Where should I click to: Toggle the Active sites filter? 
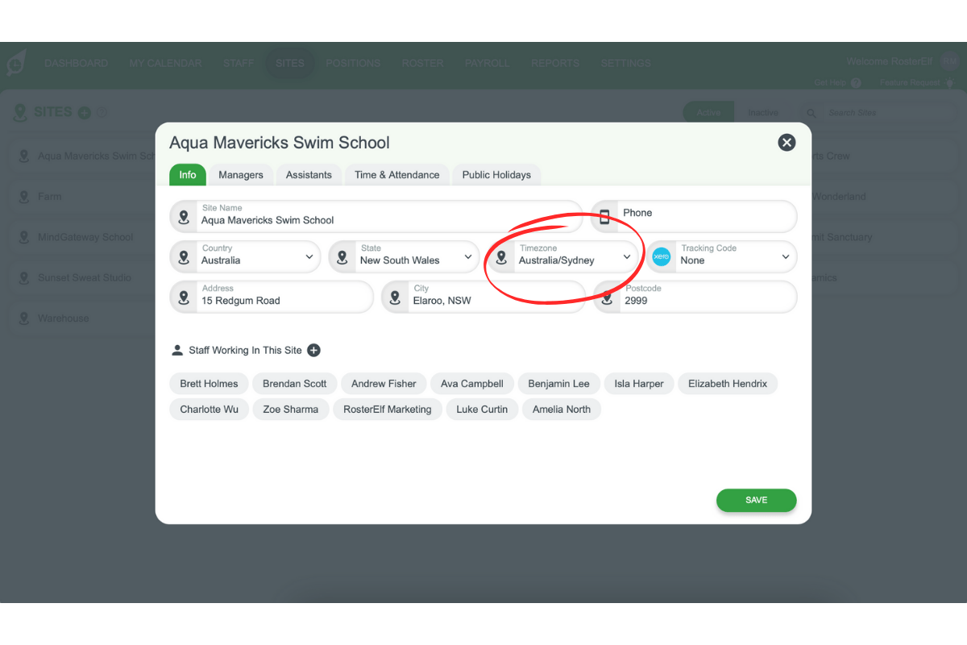(x=708, y=112)
